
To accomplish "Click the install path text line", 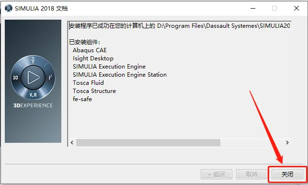I will (x=180, y=26).
